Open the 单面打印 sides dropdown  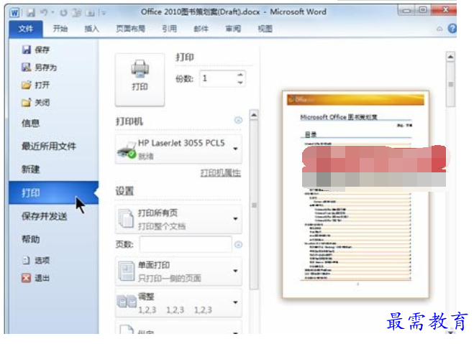click(178, 271)
